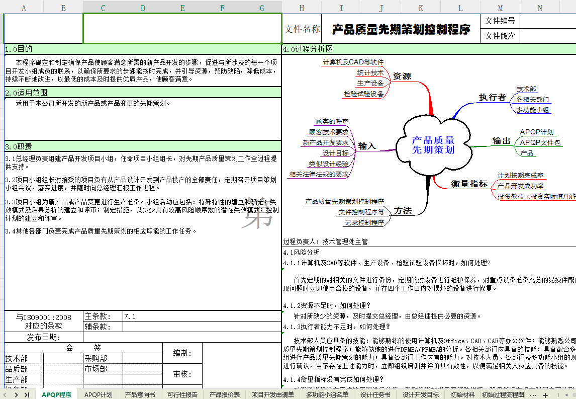Image resolution: width=576 pixels, height=399 pixels.
Task: Go to next sheet using navigation arrow
Action: click(17, 395)
